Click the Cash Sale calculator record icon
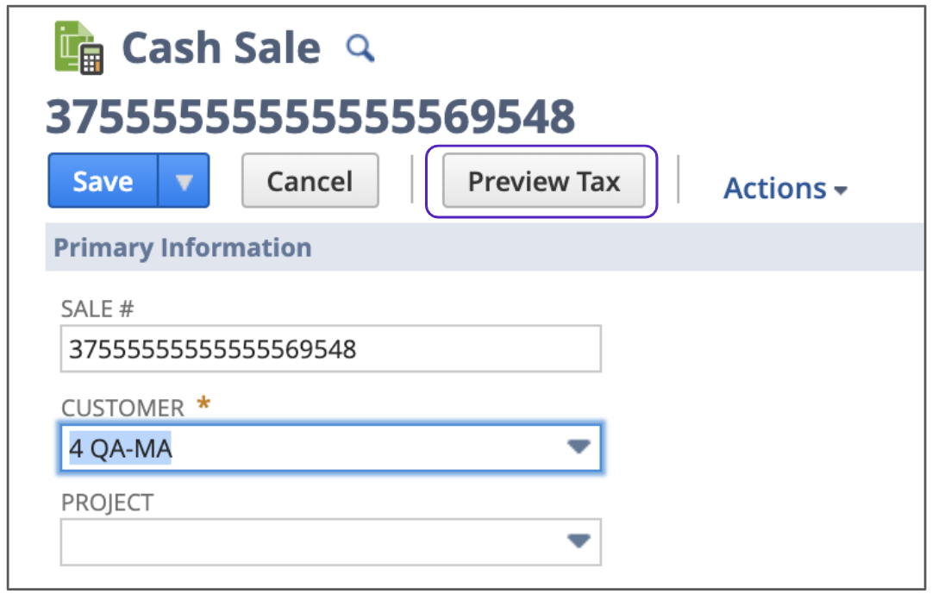Screen dimensions: 938x600 click(78, 47)
